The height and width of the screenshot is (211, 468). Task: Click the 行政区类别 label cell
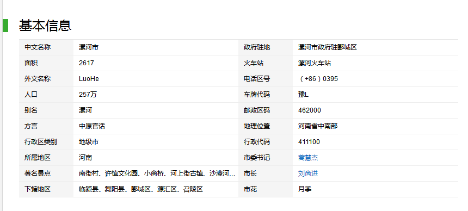(46, 142)
